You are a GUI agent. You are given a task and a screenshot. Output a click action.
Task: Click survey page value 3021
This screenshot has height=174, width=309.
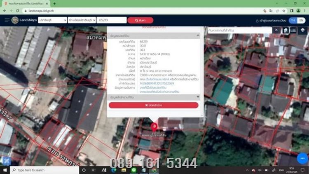point(143,46)
